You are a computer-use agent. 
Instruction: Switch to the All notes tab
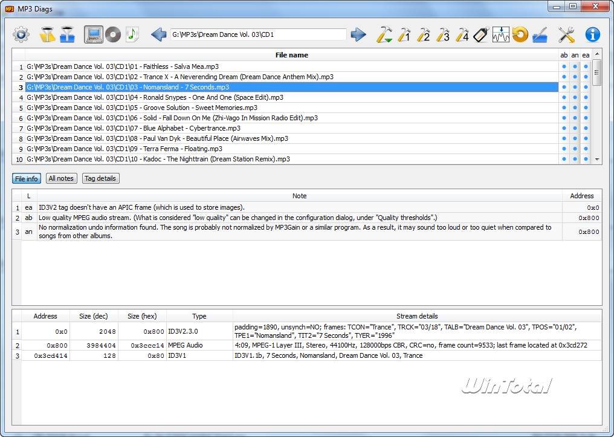tap(61, 178)
